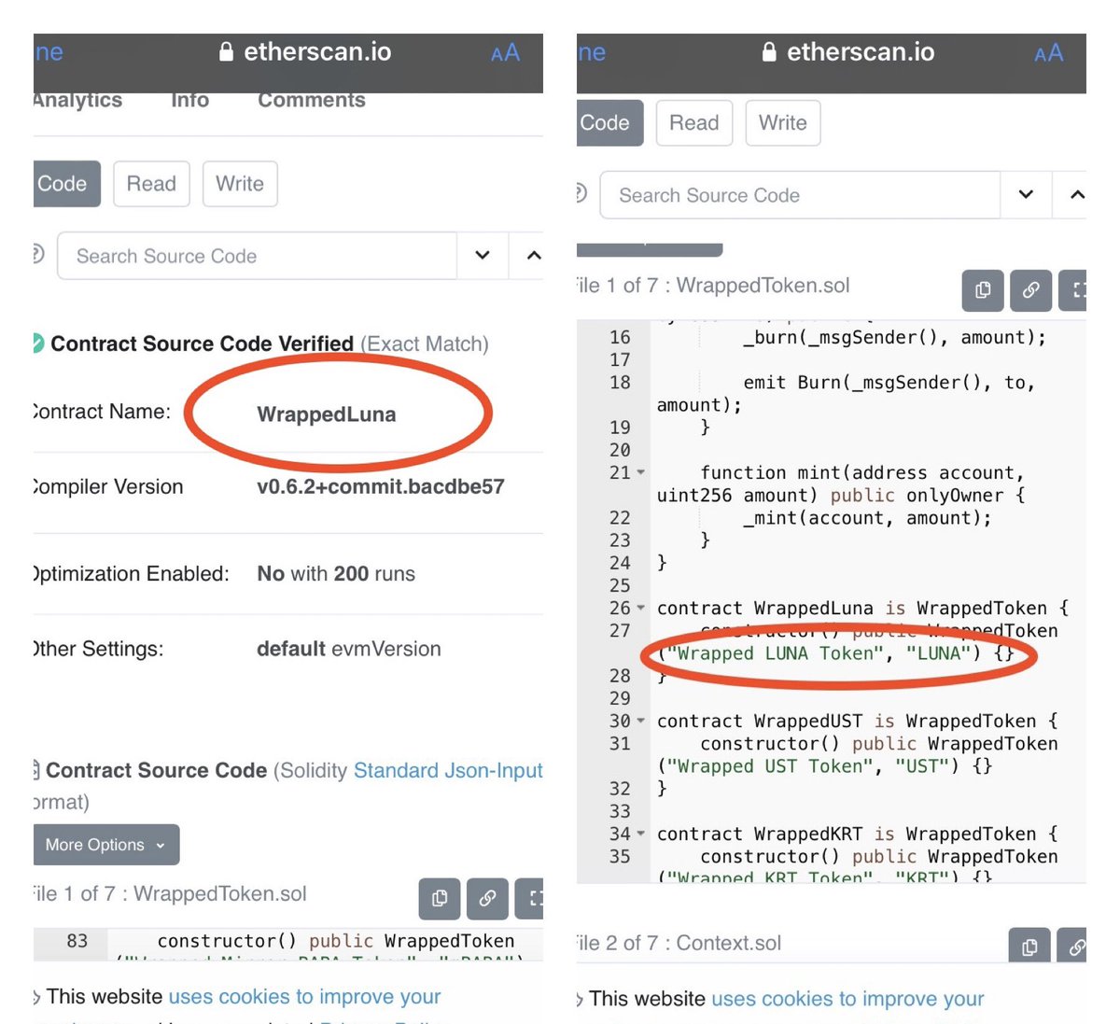Copy WrappedToken.sol source in right screenshot
Viewport: 1120px width, 1024px height.
tap(983, 290)
